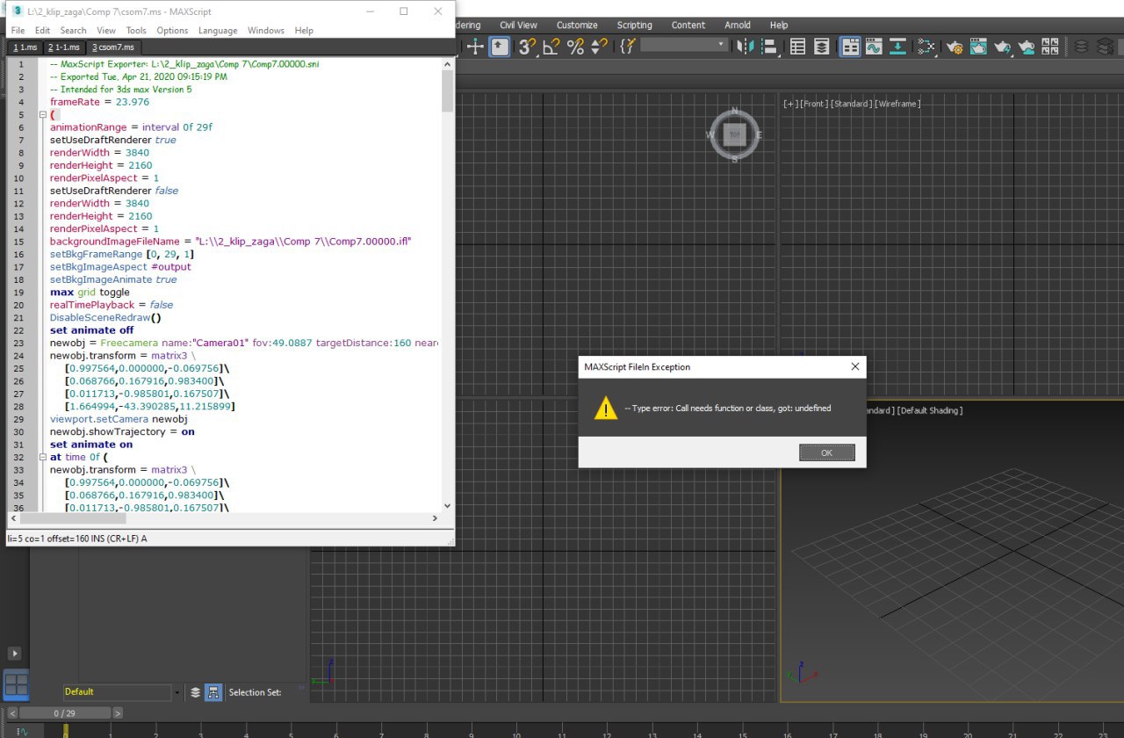This screenshot has height=738, width=1124.
Task: Click OK in the MAXScript FileIn Exception dialog
Action: click(826, 452)
